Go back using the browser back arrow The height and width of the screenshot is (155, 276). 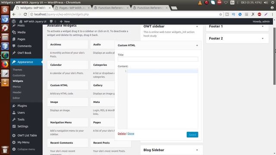[x=14, y=14]
